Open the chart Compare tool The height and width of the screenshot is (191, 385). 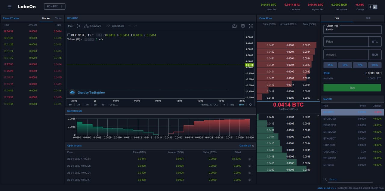[x=92, y=26]
